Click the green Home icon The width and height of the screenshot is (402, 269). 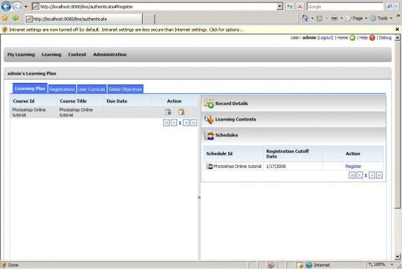pyautogui.click(x=352, y=38)
